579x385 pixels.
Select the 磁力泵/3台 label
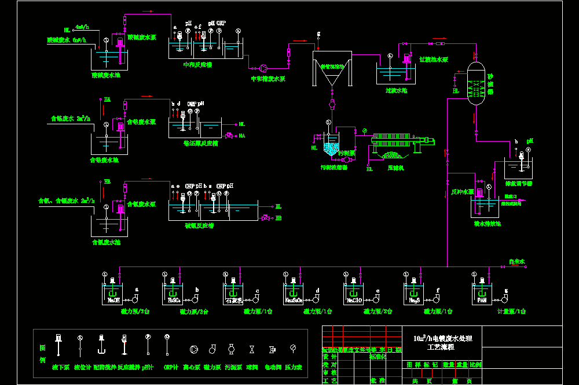tap(194, 312)
